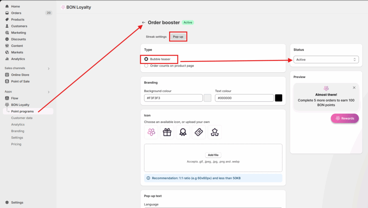Choose the star badge icon
Viewport: 368px width, 208px height.
215,132
